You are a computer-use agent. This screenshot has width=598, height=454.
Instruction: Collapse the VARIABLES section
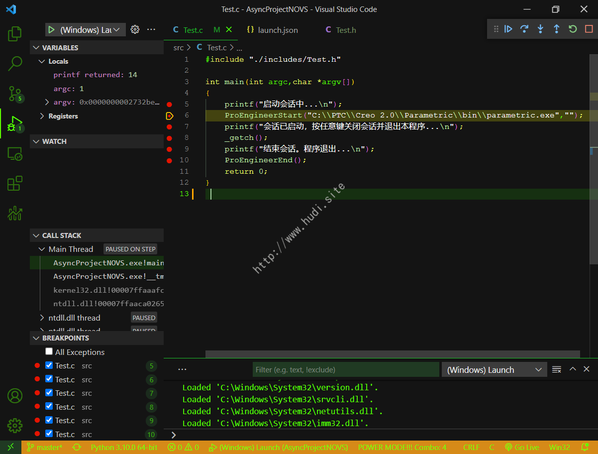tap(97, 48)
